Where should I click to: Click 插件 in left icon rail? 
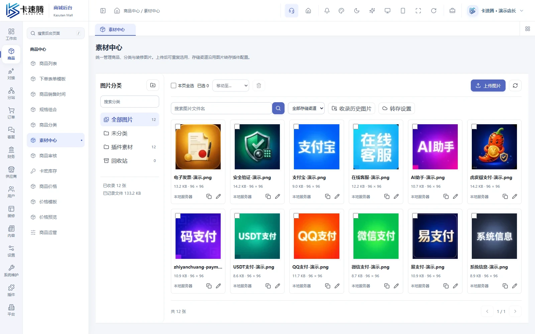point(11,291)
